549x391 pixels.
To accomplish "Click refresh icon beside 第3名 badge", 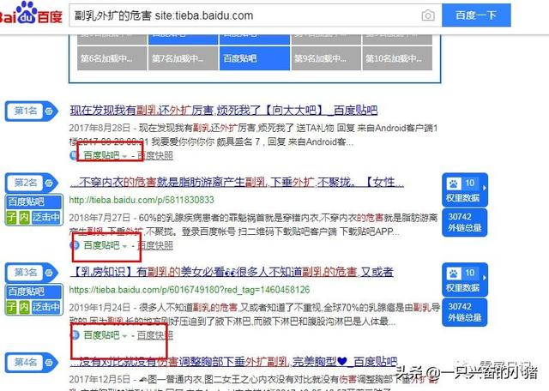I will pos(49,273).
